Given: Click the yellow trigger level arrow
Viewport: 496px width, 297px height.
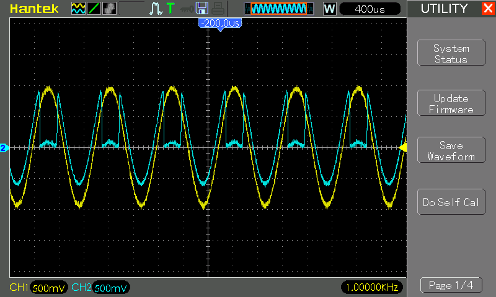Looking at the screenshot, I should coord(402,148).
